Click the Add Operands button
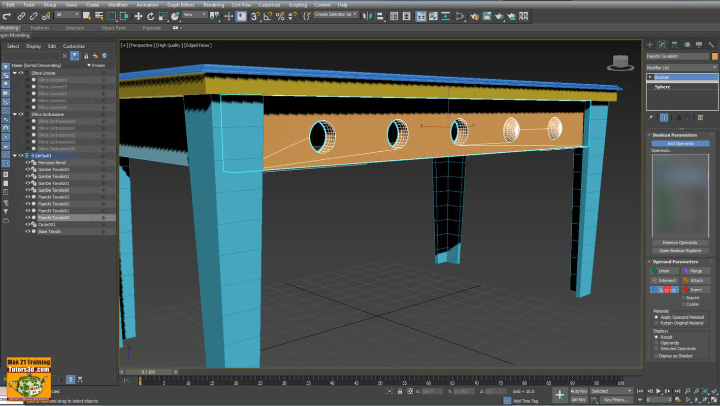The width and height of the screenshot is (720, 406). (680, 143)
